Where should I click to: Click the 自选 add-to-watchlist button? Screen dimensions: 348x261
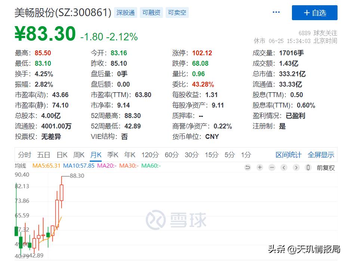pos(314,12)
